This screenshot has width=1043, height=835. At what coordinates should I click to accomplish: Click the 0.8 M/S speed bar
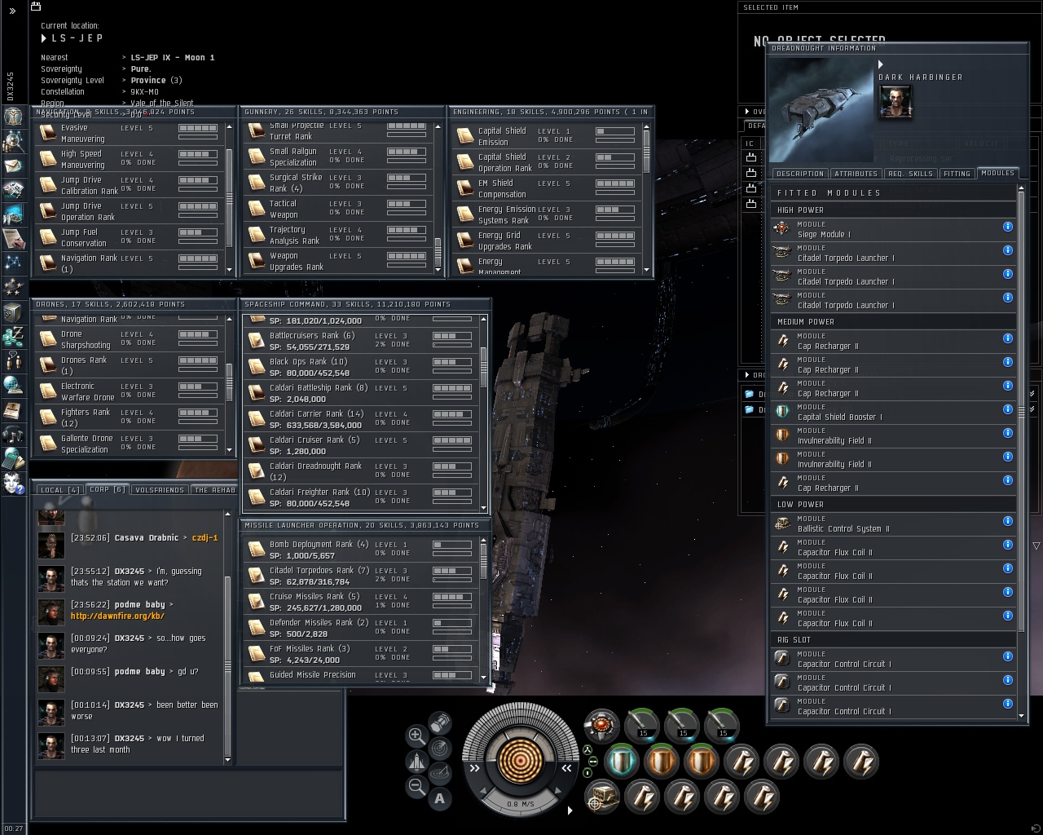521,804
